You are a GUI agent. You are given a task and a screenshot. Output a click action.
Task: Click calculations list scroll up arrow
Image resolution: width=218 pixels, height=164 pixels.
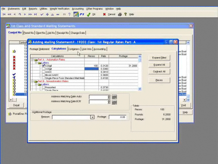click(140, 56)
